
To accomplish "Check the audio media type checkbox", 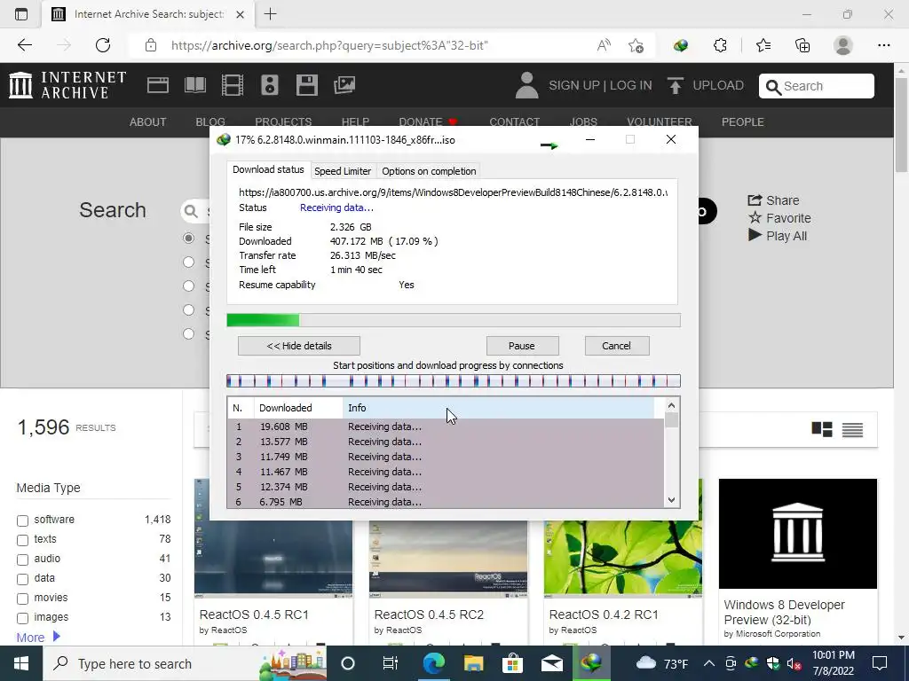I will coord(22,560).
